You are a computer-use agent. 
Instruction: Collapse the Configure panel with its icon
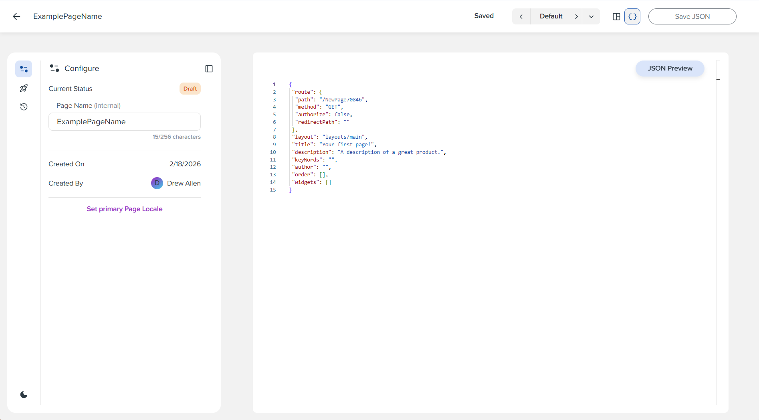tap(209, 69)
